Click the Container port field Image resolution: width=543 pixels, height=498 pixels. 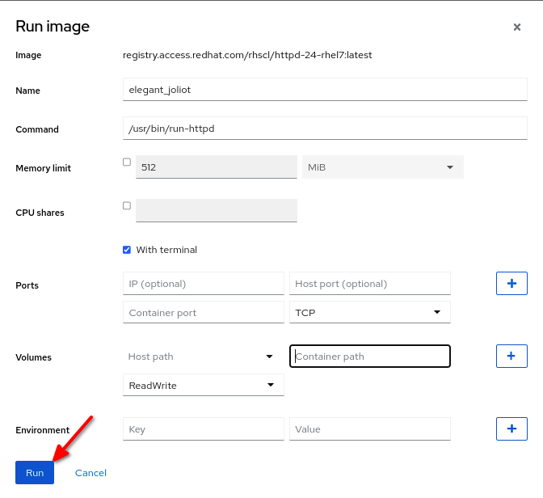coord(204,312)
